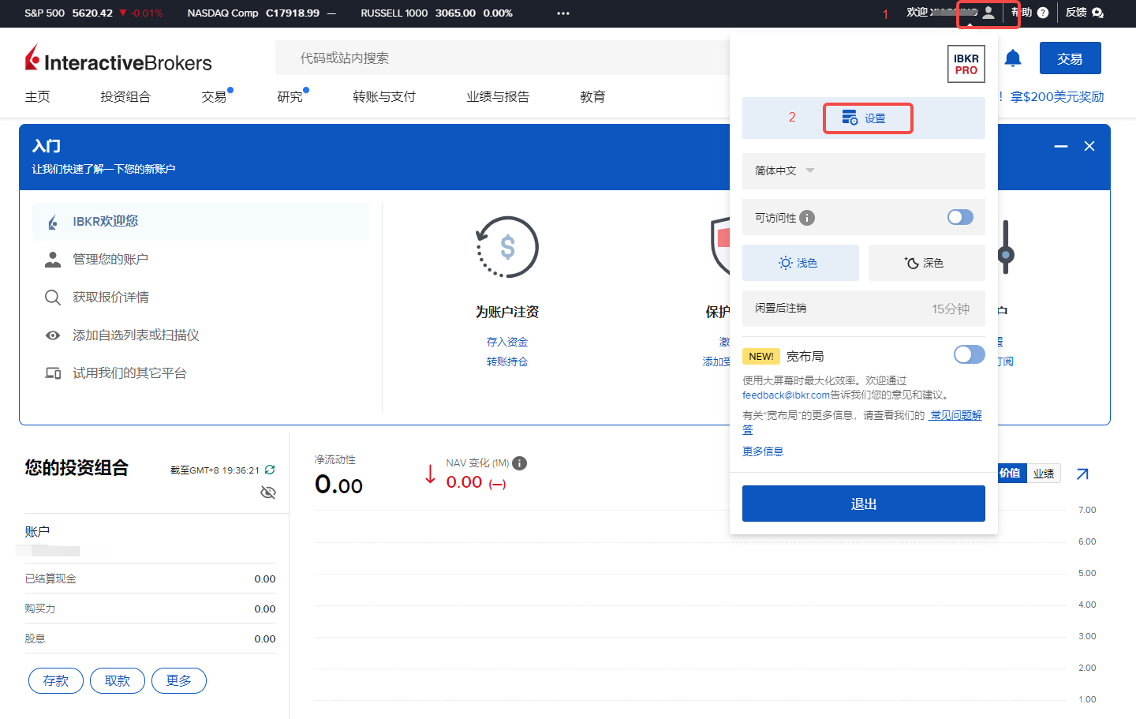Click the 退出 logout button
Viewport: 1136px width, 719px height.
click(864, 504)
